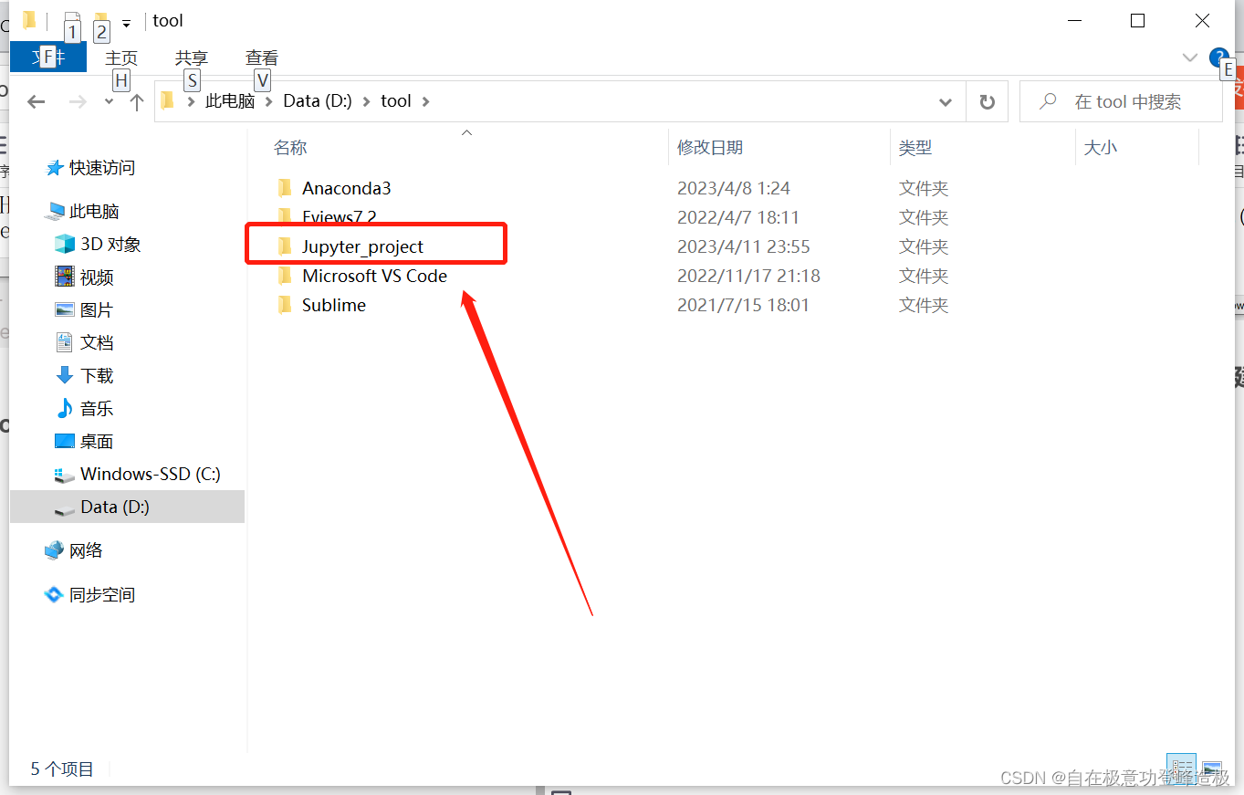Switch to the 主页 ribbon tab
Viewport: 1244px width, 795px height.
coord(121,58)
